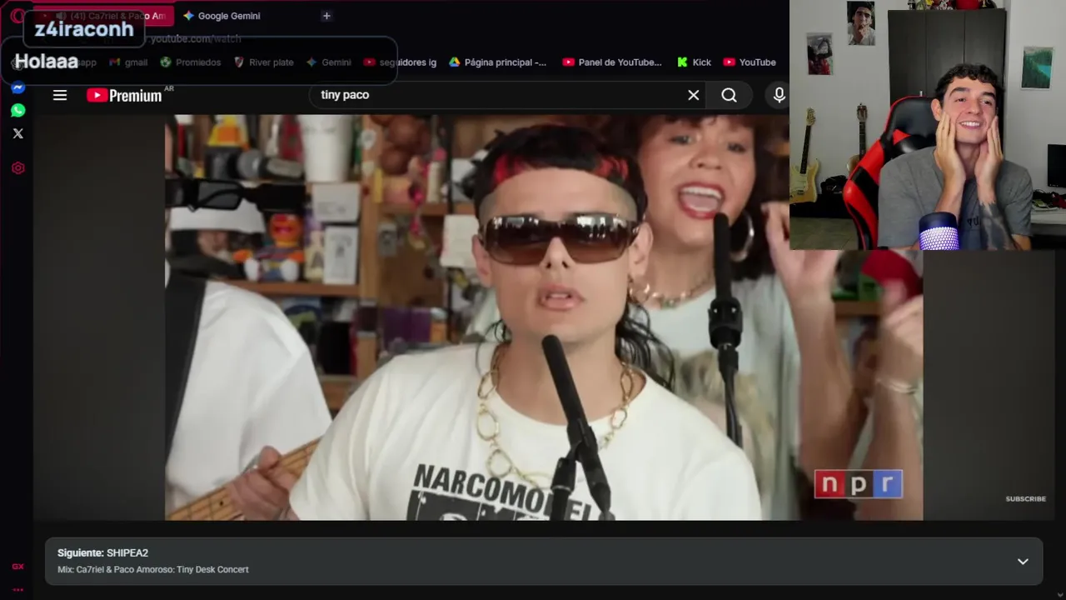Open X (Twitter) in the sidebar
Viewport: 1066px width, 600px height.
pos(17,133)
